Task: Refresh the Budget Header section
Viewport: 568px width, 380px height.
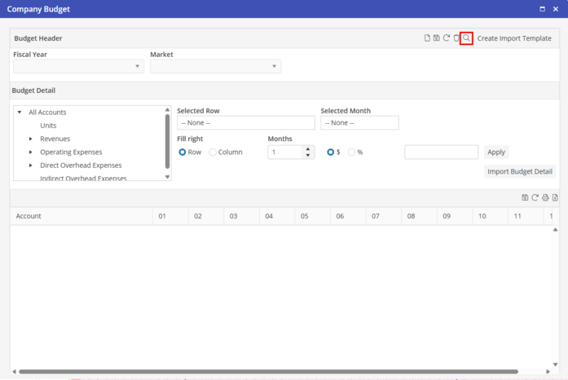Action: click(447, 38)
